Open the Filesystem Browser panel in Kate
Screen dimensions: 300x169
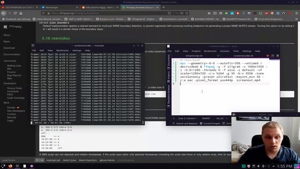(x=169, y=96)
